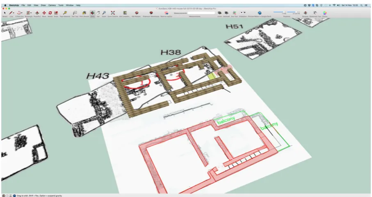The width and height of the screenshot is (372, 197).
Task: Open the Edit menu
Action: (29, 5)
